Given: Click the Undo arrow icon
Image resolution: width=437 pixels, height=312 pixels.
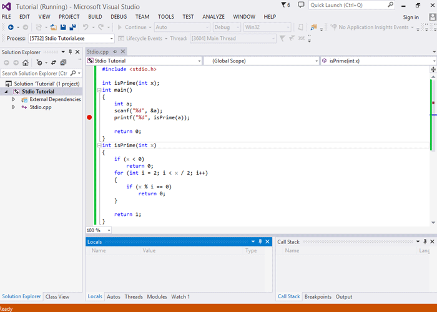Looking at the screenshot, I should pyautogui.click(x=86, y=27).
